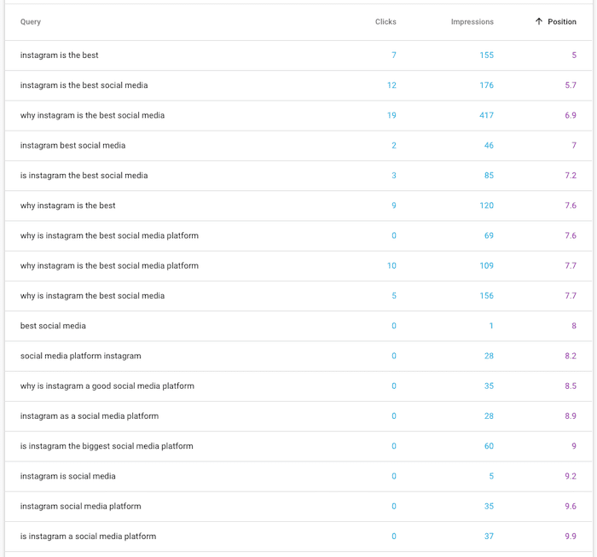Click position value 6.9
The image size is (597, 557).
[571, 115]
